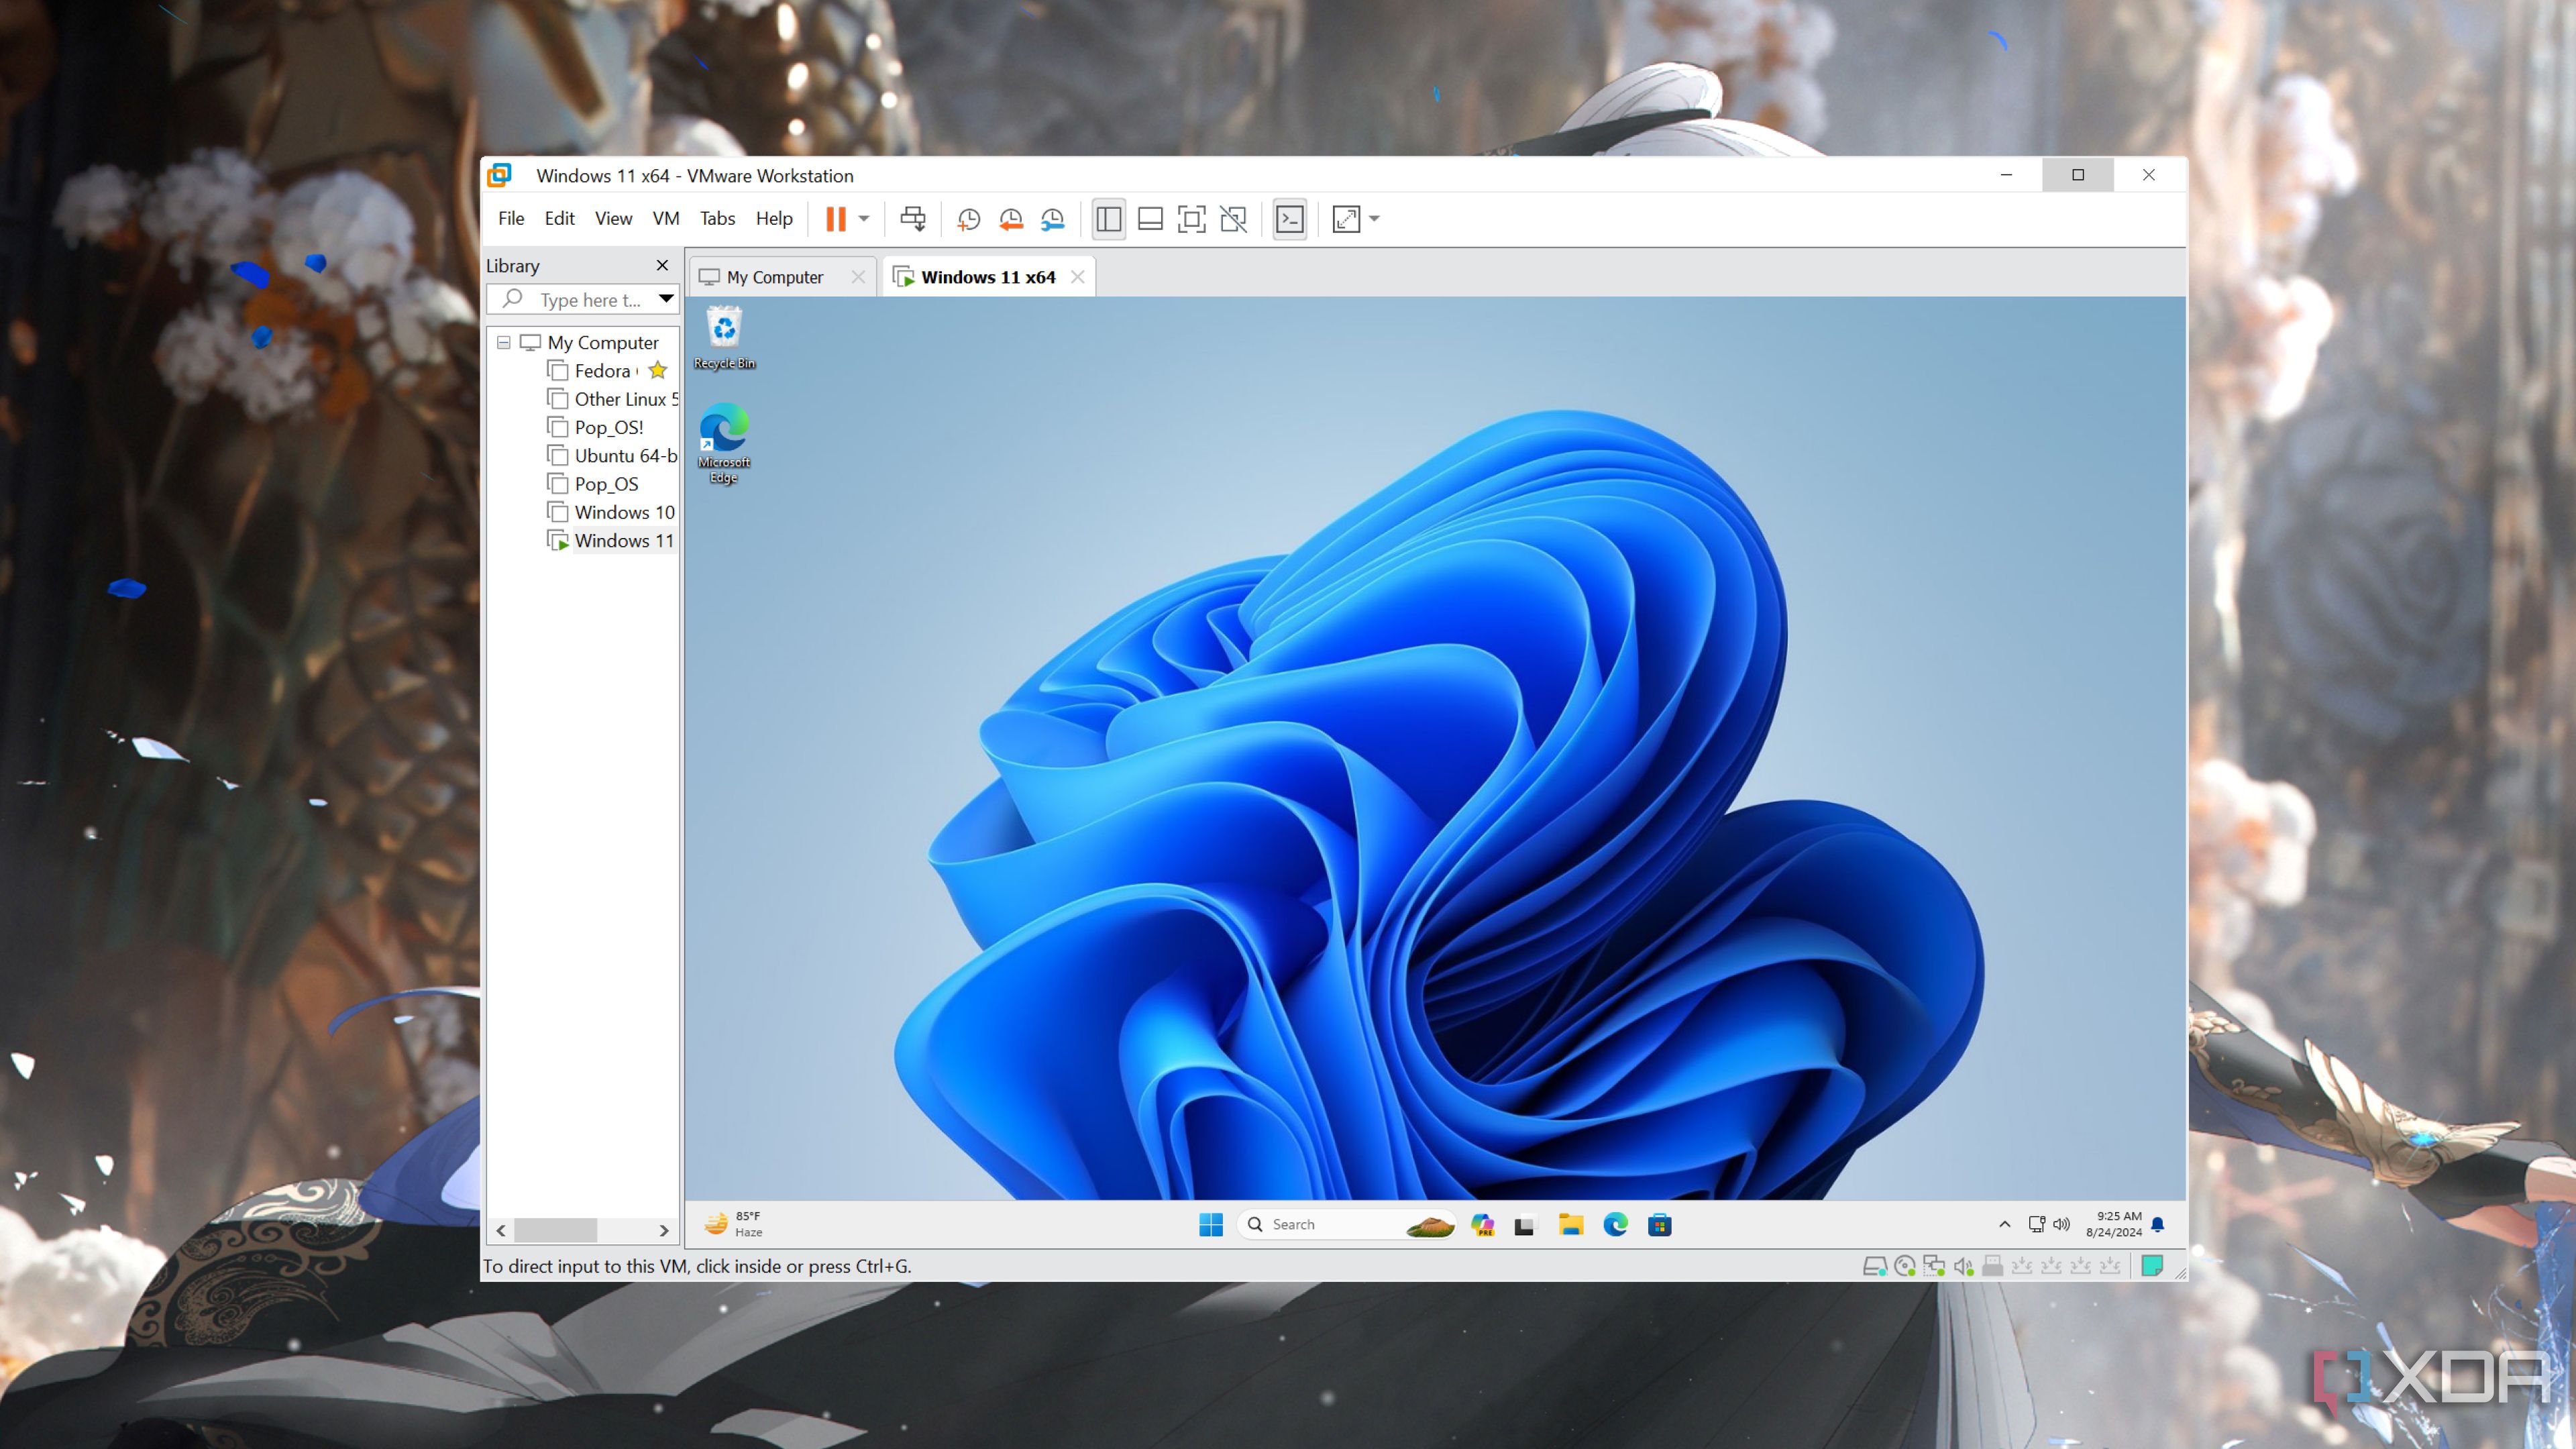Select Ubuntu 64-bit in the library
The width and height of the screenshot is (2576, 1449).
tap(624, 456)
